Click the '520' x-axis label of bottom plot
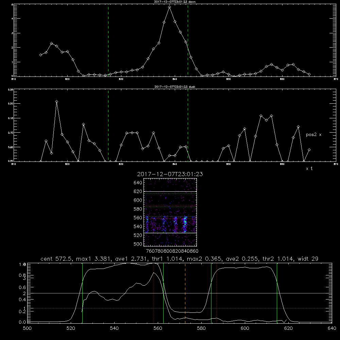The width and height of the screenshot is (340, 340). [71, 328]
